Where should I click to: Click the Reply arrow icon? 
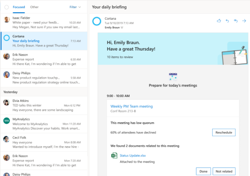point(227,21)
